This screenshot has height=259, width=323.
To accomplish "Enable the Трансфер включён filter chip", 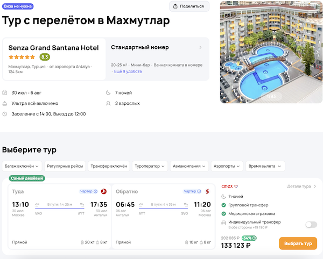I will [x=108, y=166].
